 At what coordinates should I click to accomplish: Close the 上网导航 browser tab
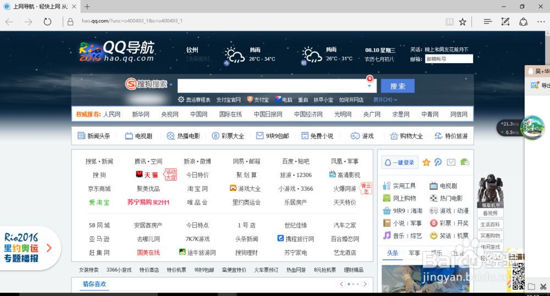tap(74, 6)
